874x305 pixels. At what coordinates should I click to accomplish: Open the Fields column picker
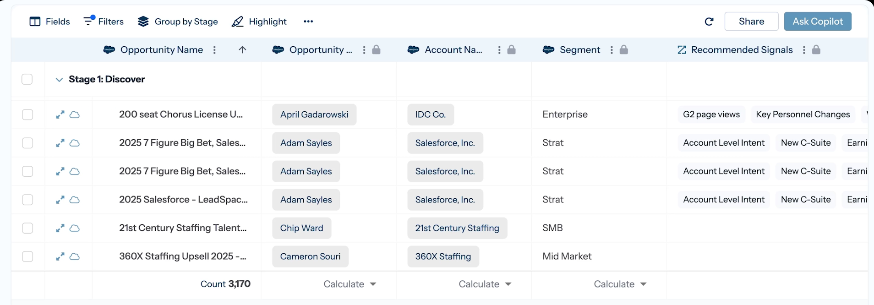pos(49,22)
